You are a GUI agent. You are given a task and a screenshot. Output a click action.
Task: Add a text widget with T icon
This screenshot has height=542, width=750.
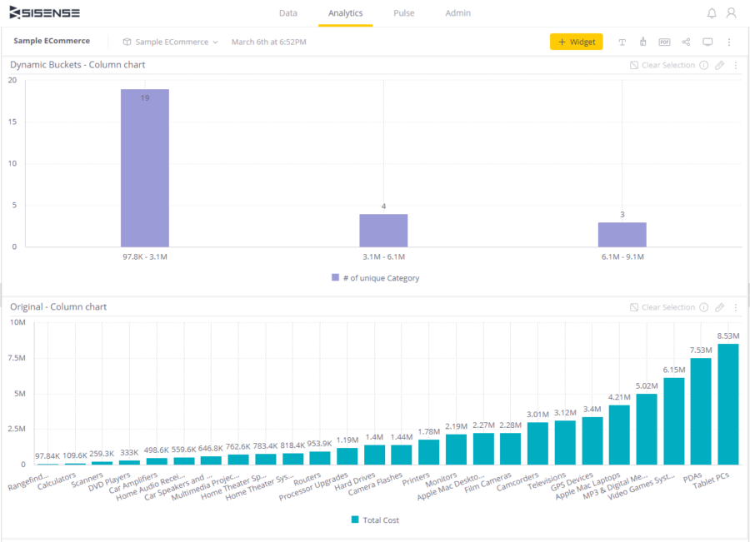(622, 42)
